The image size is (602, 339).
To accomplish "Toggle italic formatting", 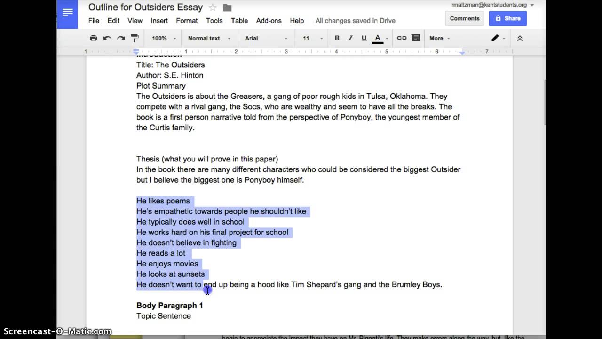I will click(x=350, y=38).
